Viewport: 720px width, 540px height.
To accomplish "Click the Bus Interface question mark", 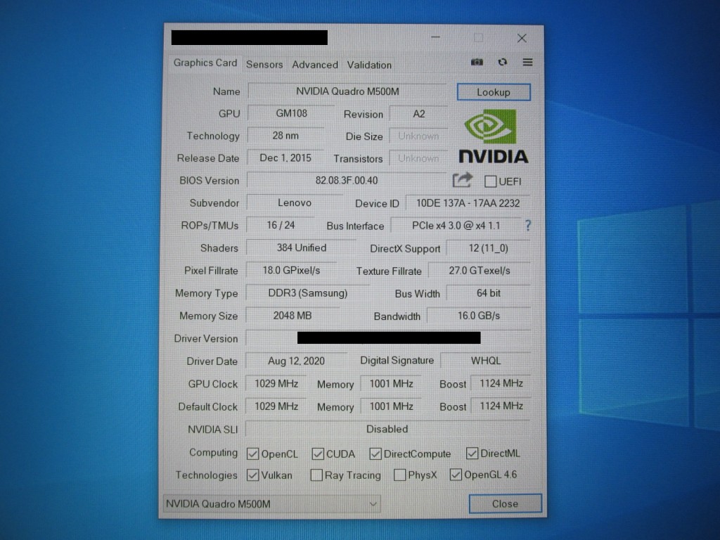I will click(528, 226).
